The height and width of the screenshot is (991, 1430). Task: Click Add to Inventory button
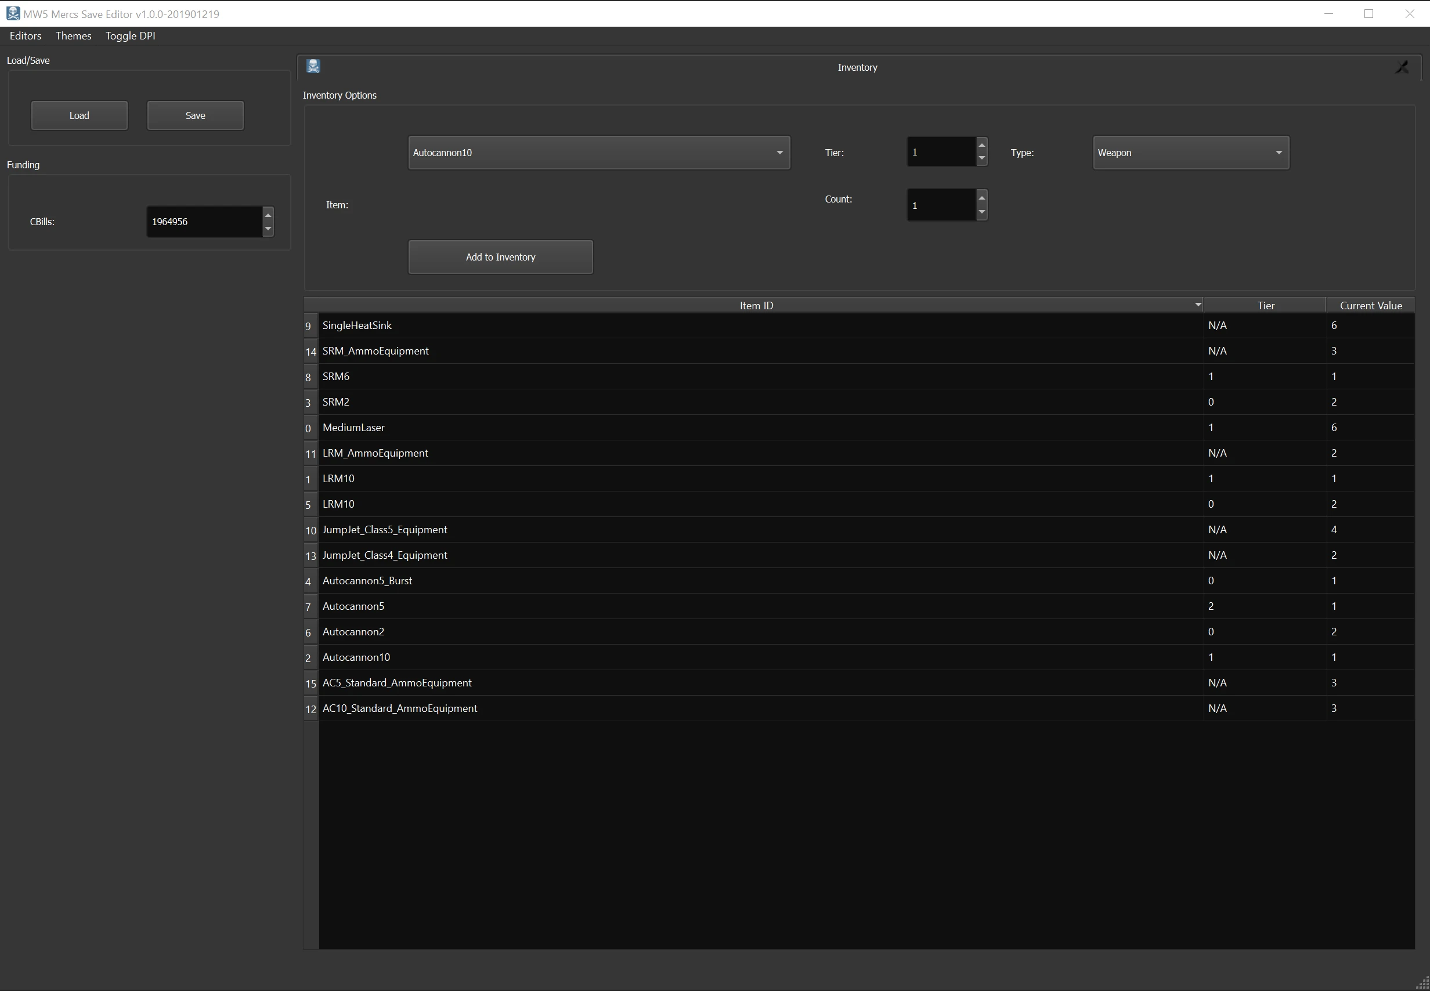coord(500,257)
